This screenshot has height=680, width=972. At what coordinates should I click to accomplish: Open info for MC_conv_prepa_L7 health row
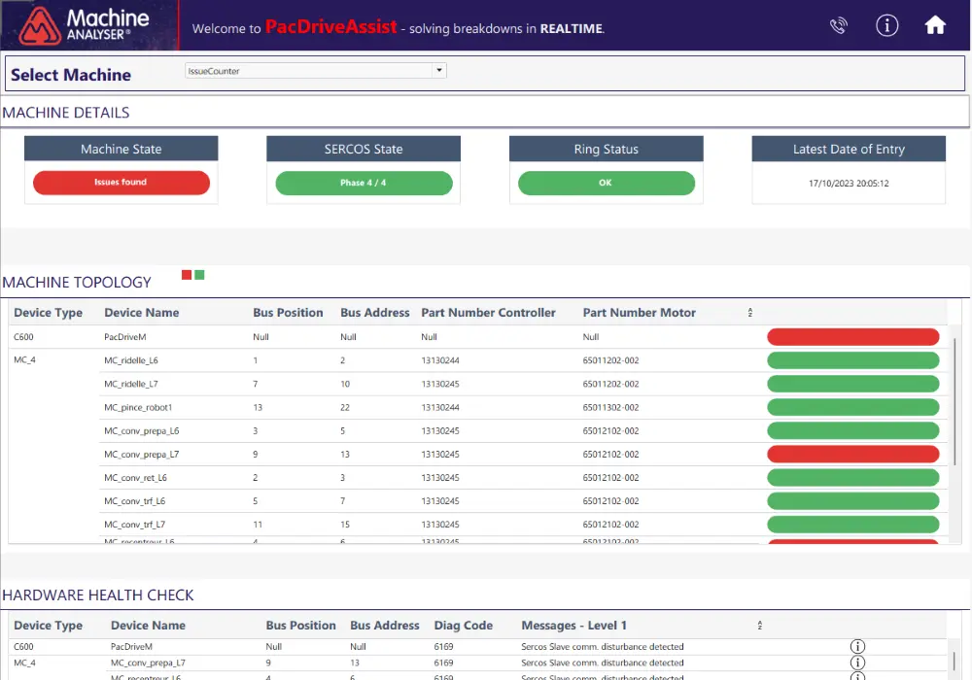click(857, 663)
